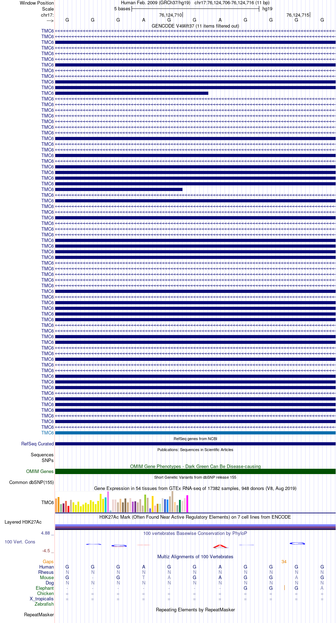
Task: Click the light-blue TMC6 transcript bar
Action: 195,433
